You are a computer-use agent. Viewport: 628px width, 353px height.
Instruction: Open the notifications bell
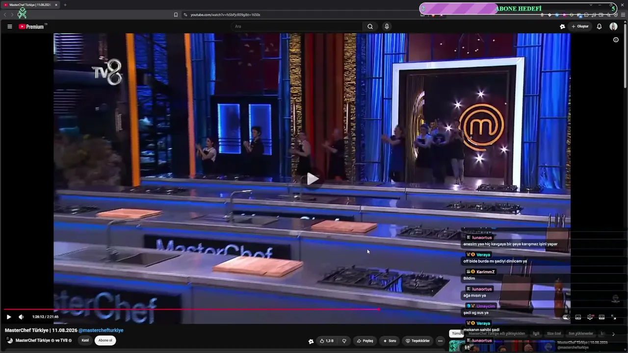(x=599, y=26)
